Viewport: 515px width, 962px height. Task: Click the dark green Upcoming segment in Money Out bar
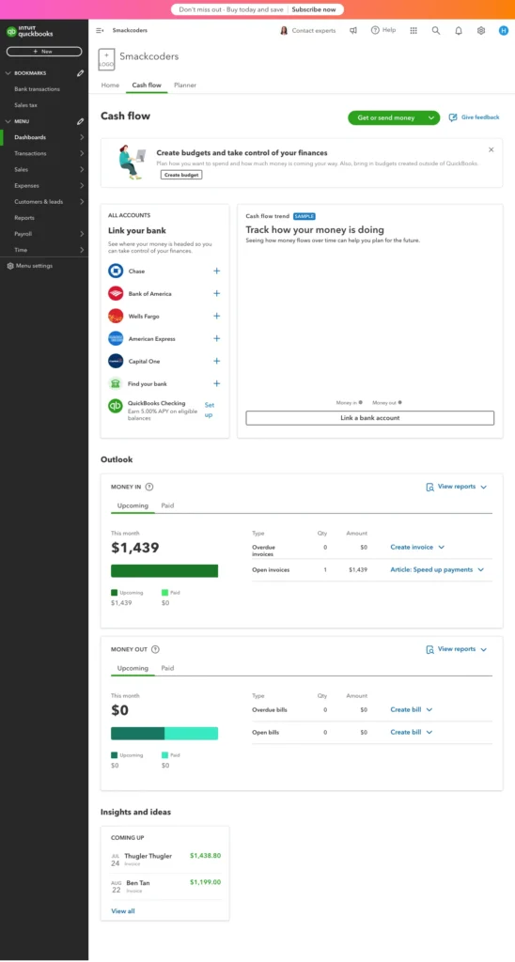click(x=137, y=733)
